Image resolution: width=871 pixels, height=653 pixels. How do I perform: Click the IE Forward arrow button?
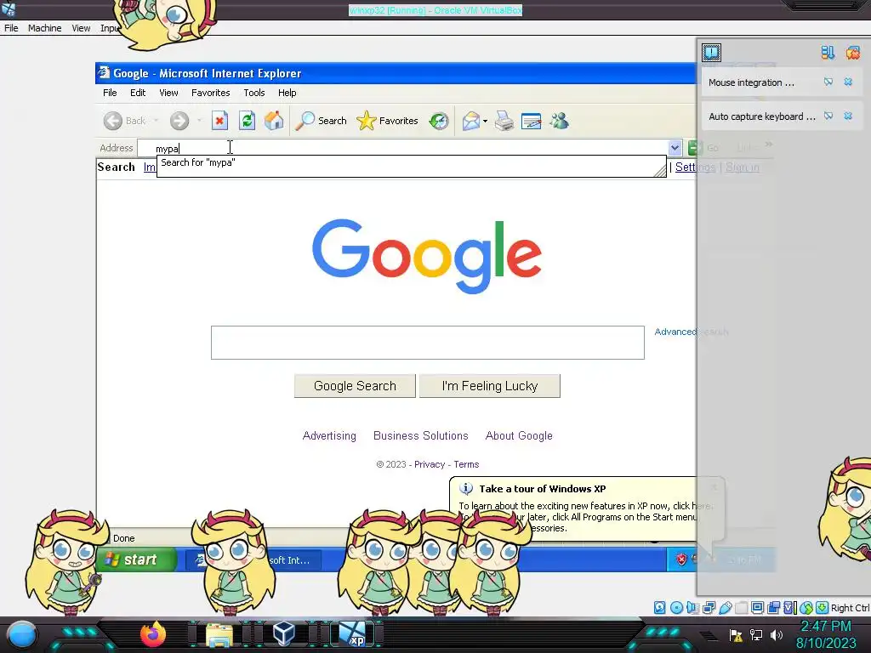179,121
